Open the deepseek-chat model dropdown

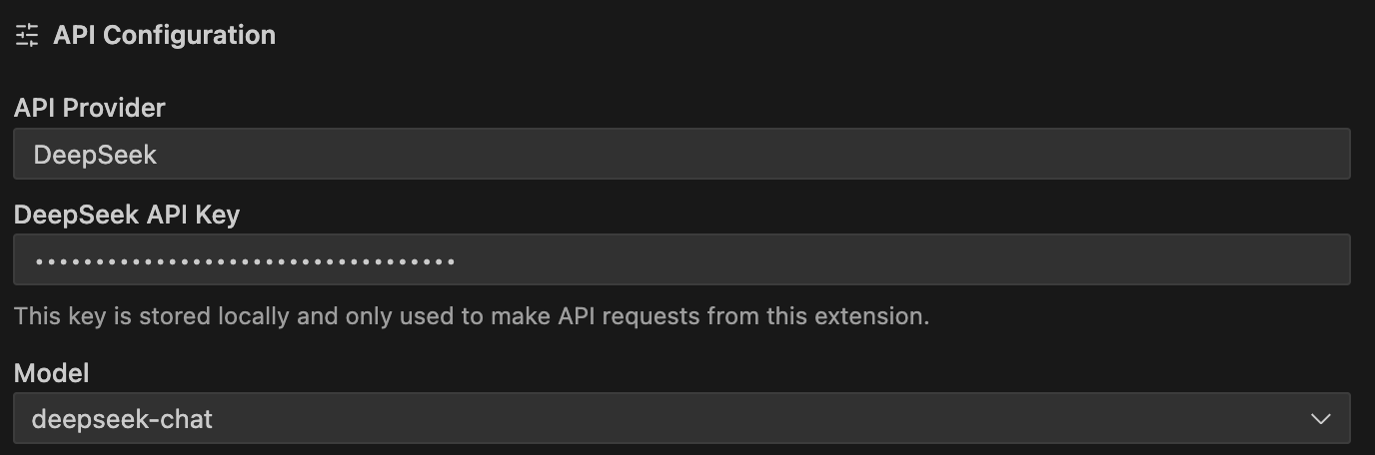pos(682,418)
